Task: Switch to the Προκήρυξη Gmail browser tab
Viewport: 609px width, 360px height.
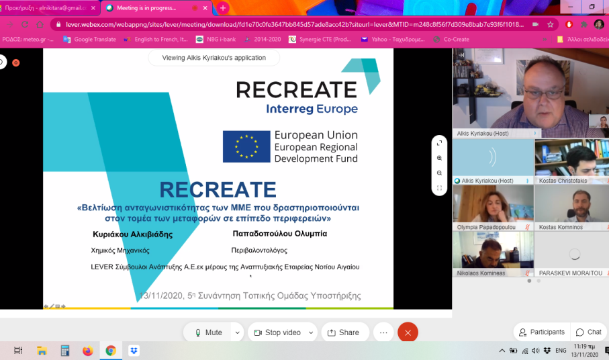Action: [46, 8]
